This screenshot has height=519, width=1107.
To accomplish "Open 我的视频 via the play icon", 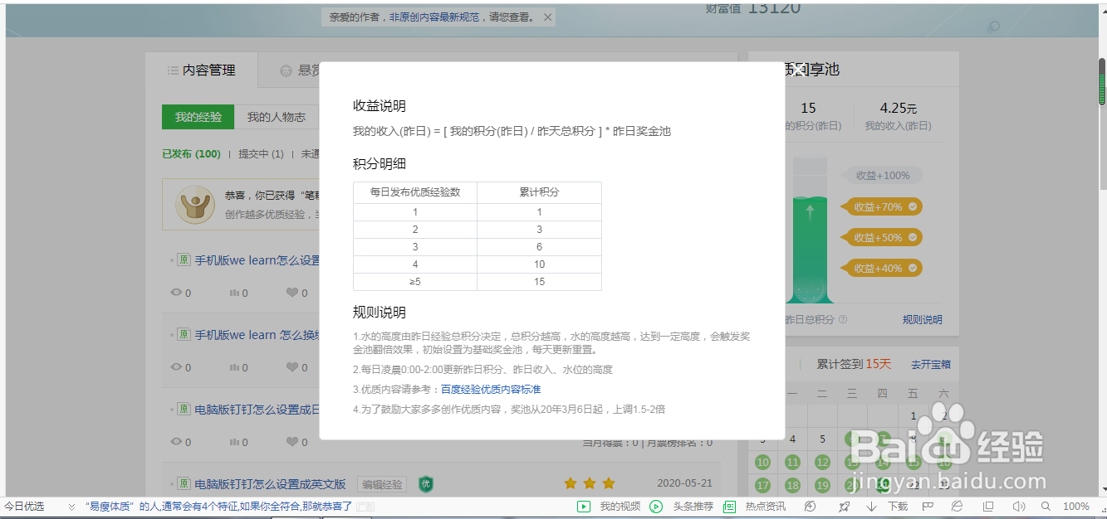I will [584, 506].
